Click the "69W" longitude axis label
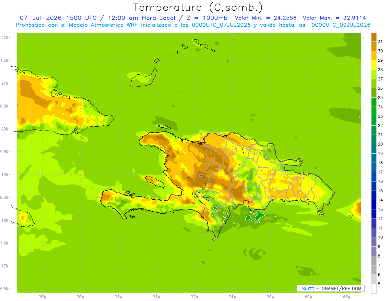 pyautogui.click(x=309, y=297)
